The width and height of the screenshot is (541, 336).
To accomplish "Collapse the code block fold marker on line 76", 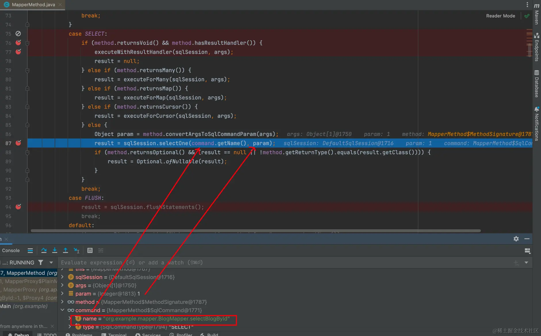I will point(27,43).
